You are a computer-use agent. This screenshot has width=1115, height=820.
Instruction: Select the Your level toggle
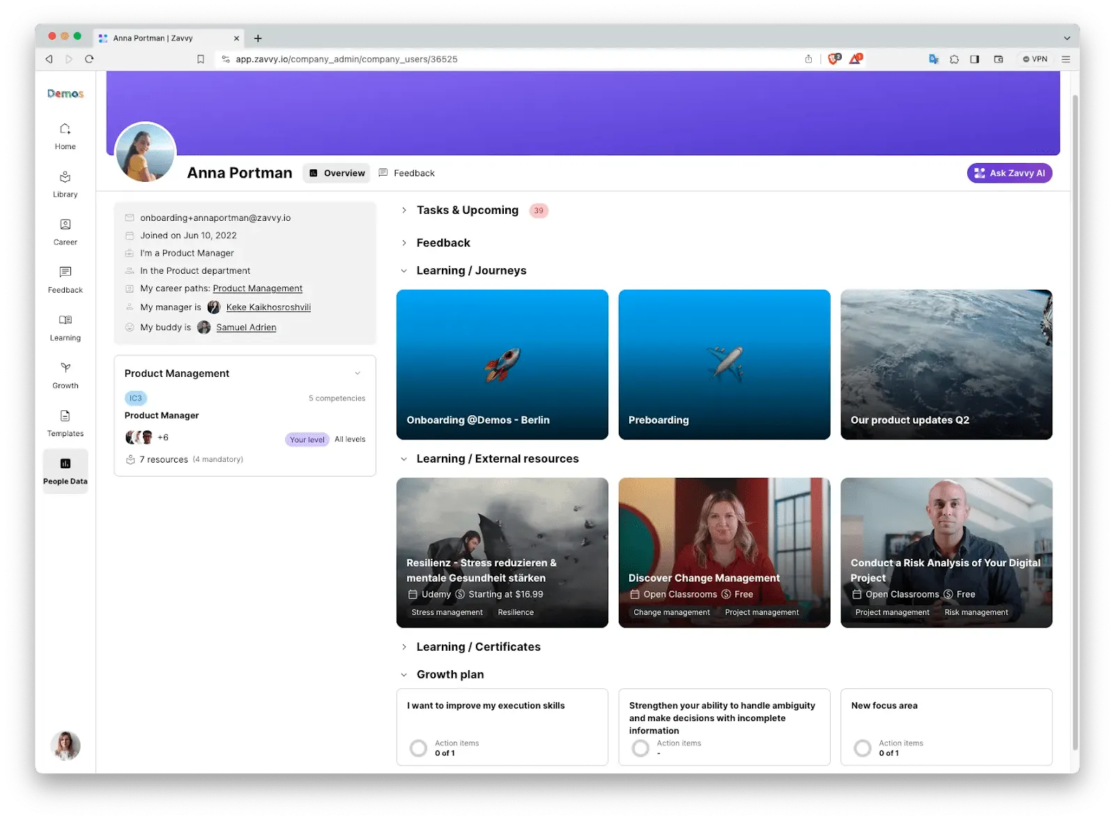[307, 440]
